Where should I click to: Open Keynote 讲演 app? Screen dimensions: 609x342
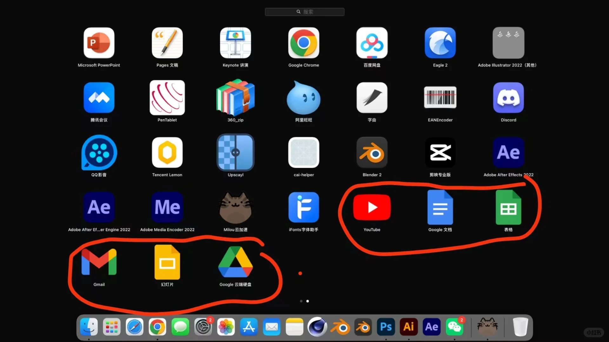click(235, 43)
